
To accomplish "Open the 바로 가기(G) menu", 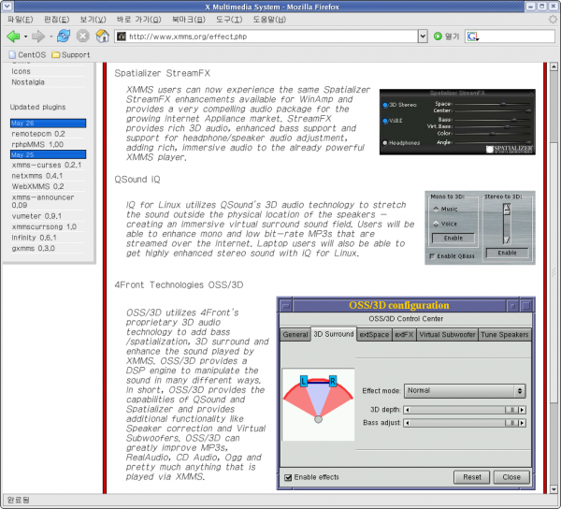I will coord(138,20).
